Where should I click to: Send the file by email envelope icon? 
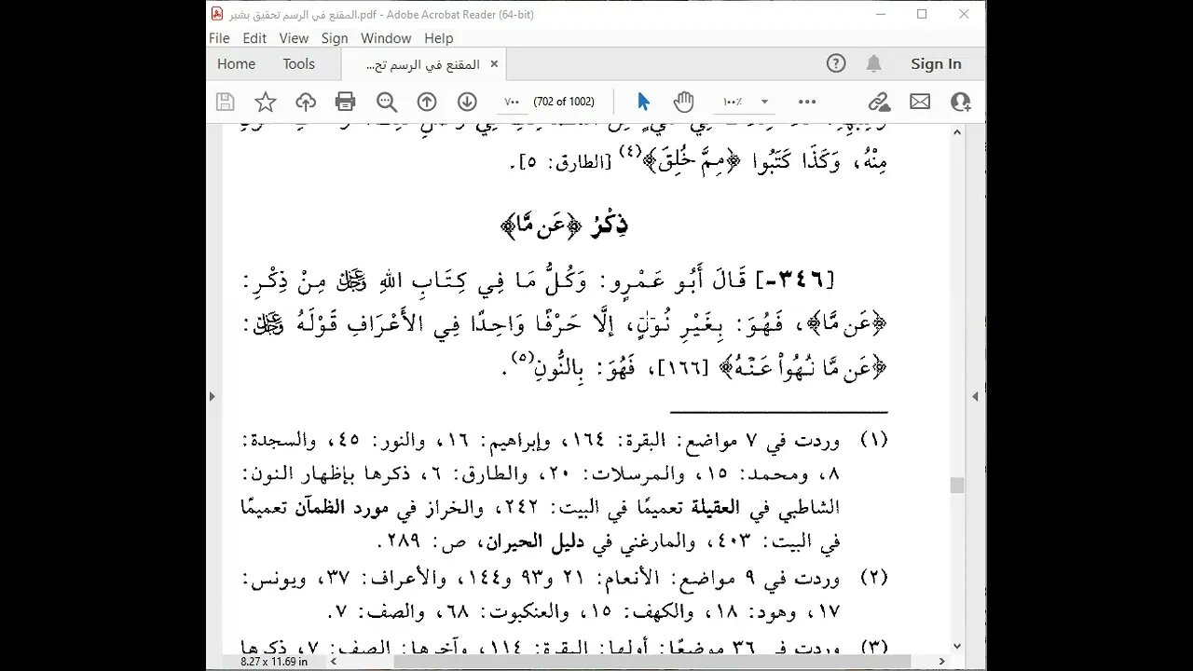[x=920, y=102]
